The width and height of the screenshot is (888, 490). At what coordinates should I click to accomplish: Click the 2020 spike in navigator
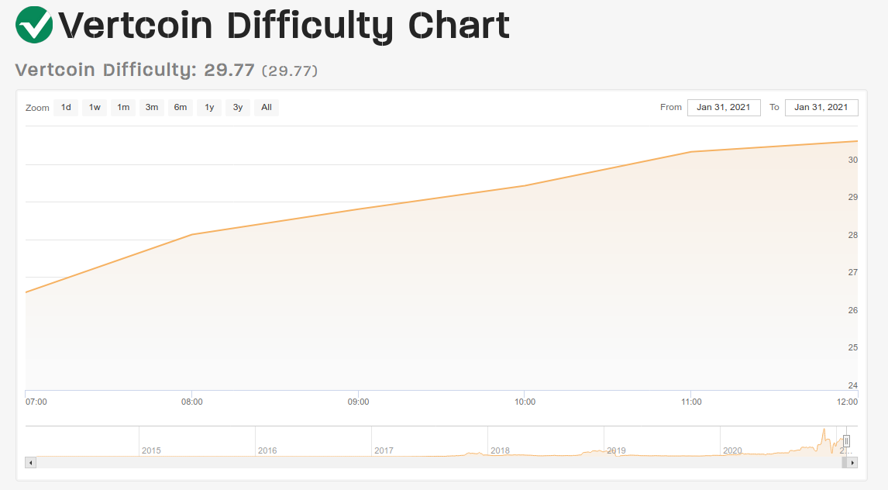pos(824,437)
